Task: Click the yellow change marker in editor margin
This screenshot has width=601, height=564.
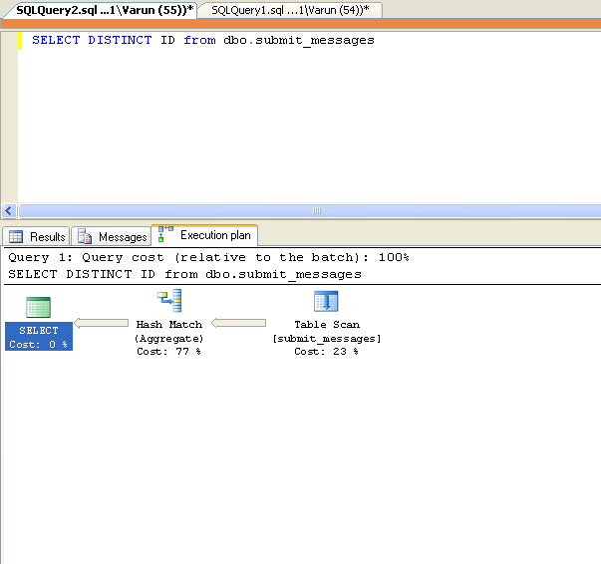Action: pyautogui.click(x=19, y=40)
